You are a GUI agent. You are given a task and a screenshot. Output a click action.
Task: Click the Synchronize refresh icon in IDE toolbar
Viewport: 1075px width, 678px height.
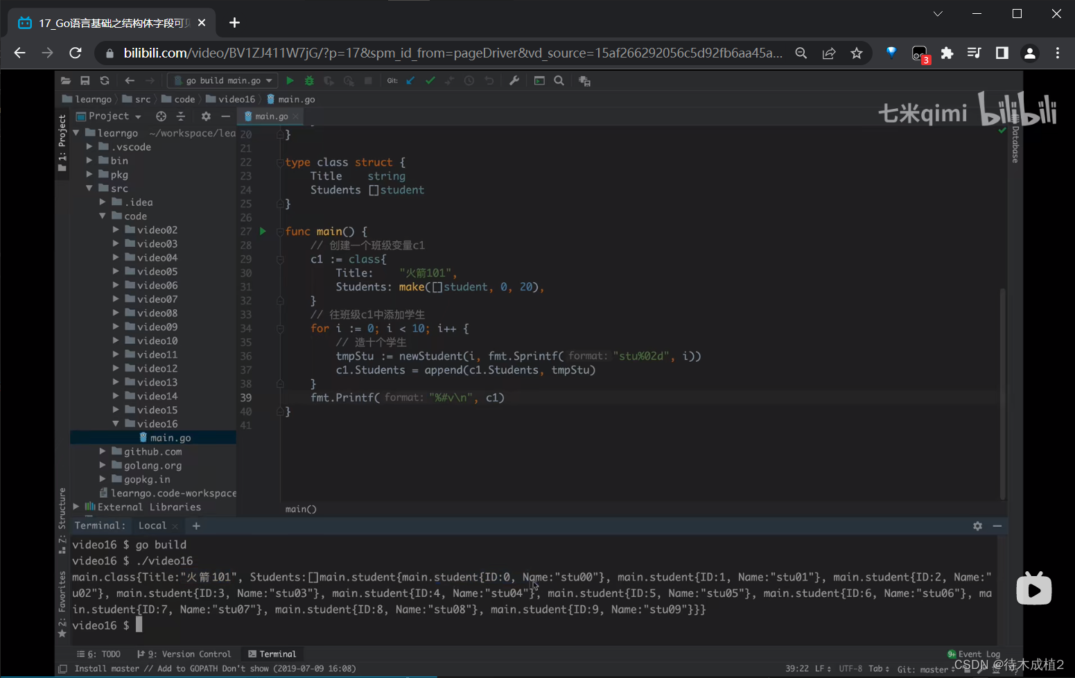(x=105, y=80)
